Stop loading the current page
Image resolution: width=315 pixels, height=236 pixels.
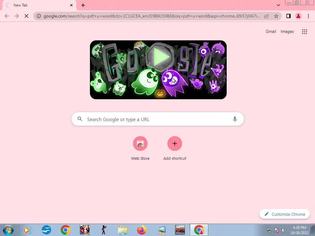[26, 16]
